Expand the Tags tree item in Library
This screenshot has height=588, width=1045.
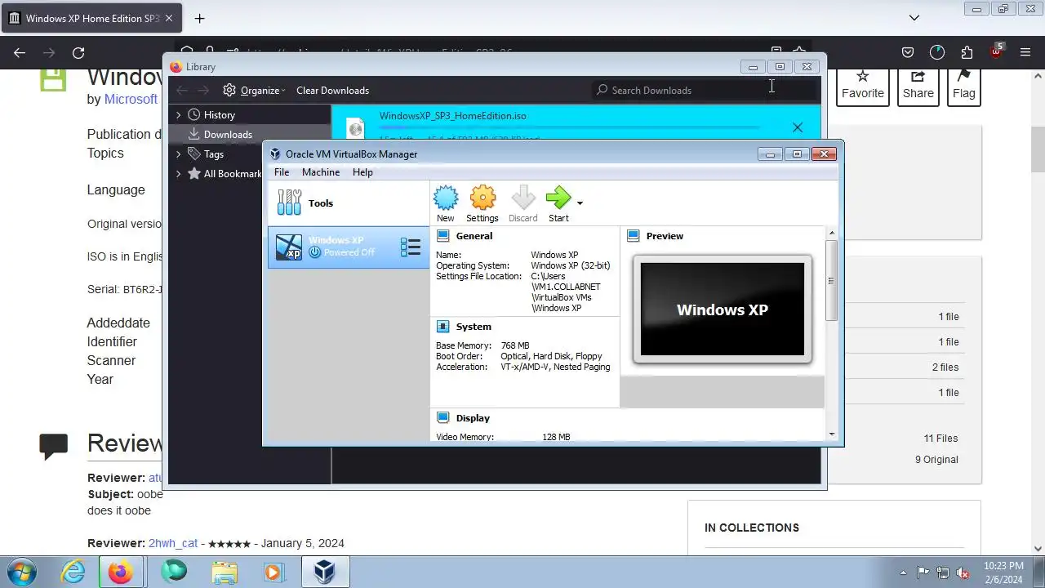click(x=178, y=154)
